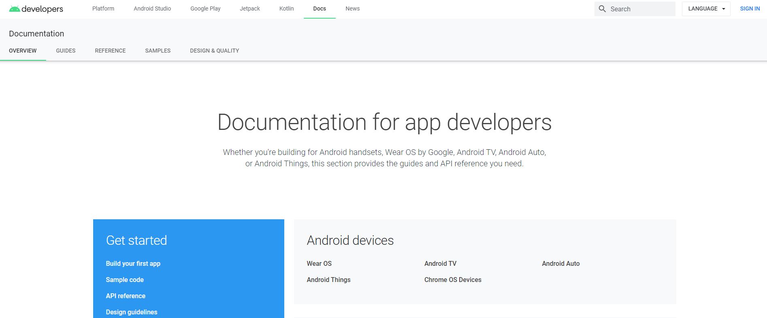Screen dimensions: 767x318
Task: Open the LANGUAGE dropdown
Action: tap(706, 9)
